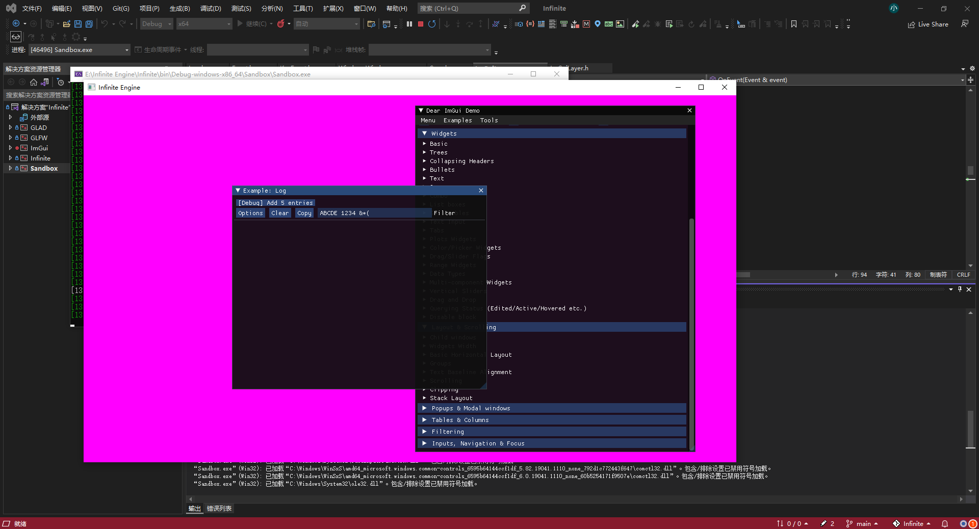Click the open file folder icon

[66, 24]
